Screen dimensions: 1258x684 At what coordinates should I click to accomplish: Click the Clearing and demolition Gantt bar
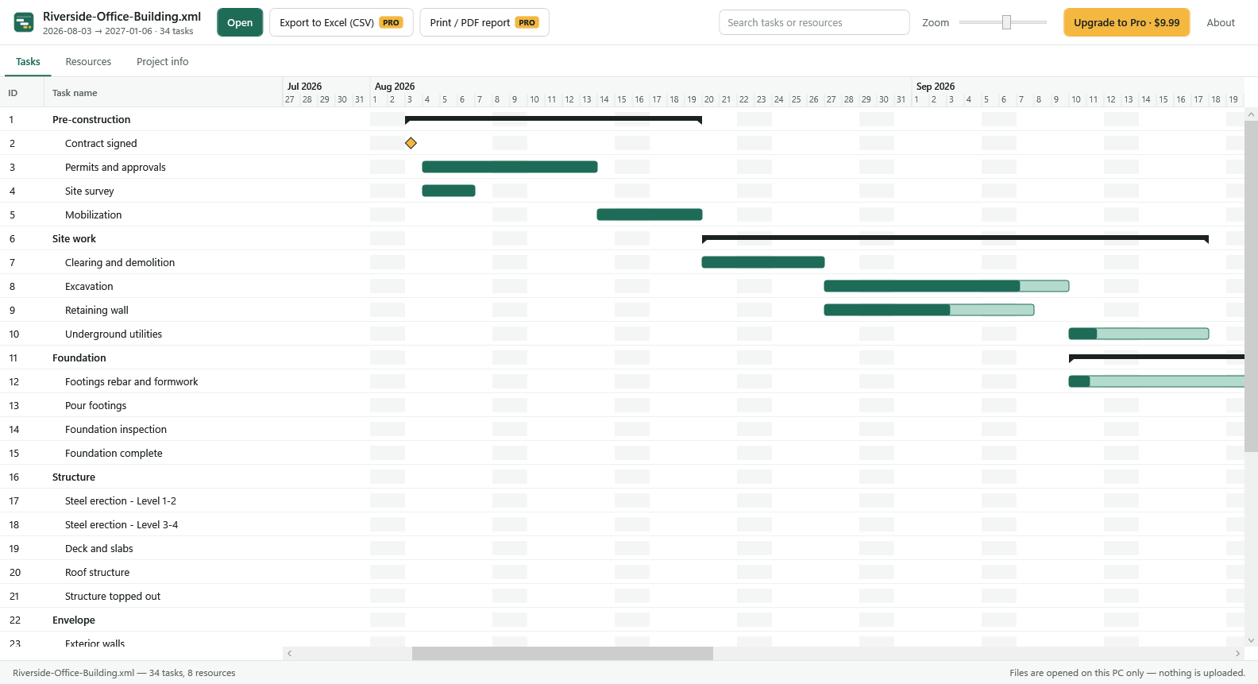click(763, 262)
